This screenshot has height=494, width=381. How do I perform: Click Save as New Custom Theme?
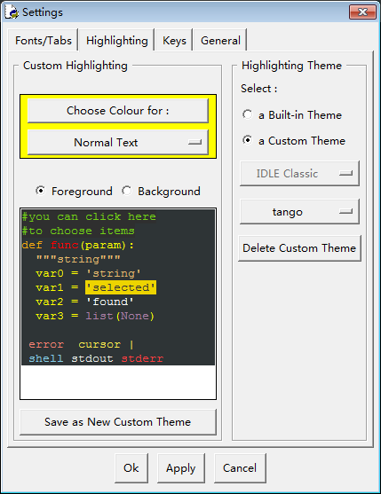118,422
